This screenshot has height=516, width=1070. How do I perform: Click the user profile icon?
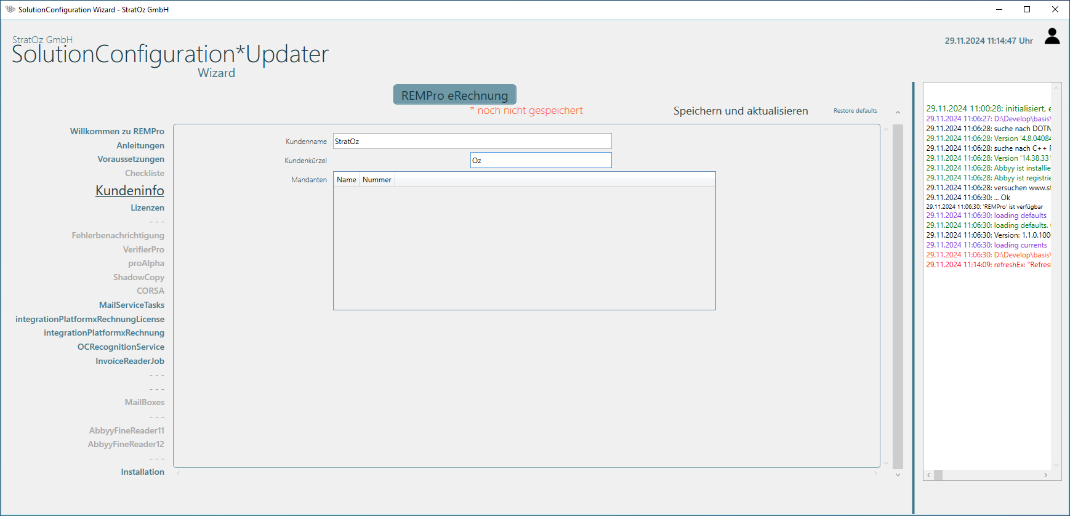pyautogui.click(x=1052, y=37)
